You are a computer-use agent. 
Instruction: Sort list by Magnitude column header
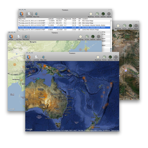[68, 19]
